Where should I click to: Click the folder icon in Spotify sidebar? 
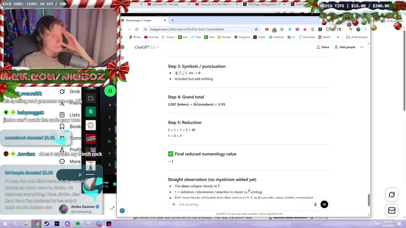[x=91, y=98]
